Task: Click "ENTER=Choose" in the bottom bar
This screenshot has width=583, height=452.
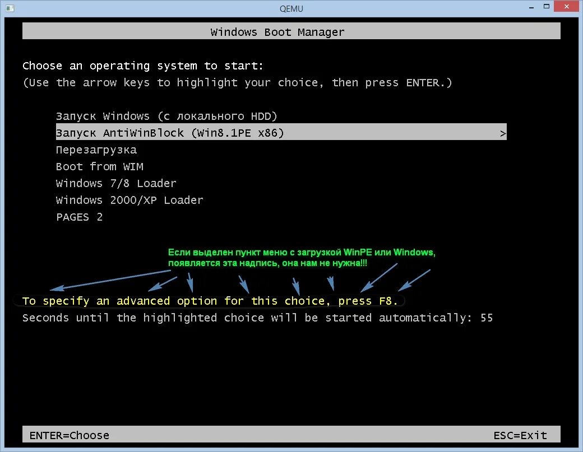Action: tap(70, 435)
